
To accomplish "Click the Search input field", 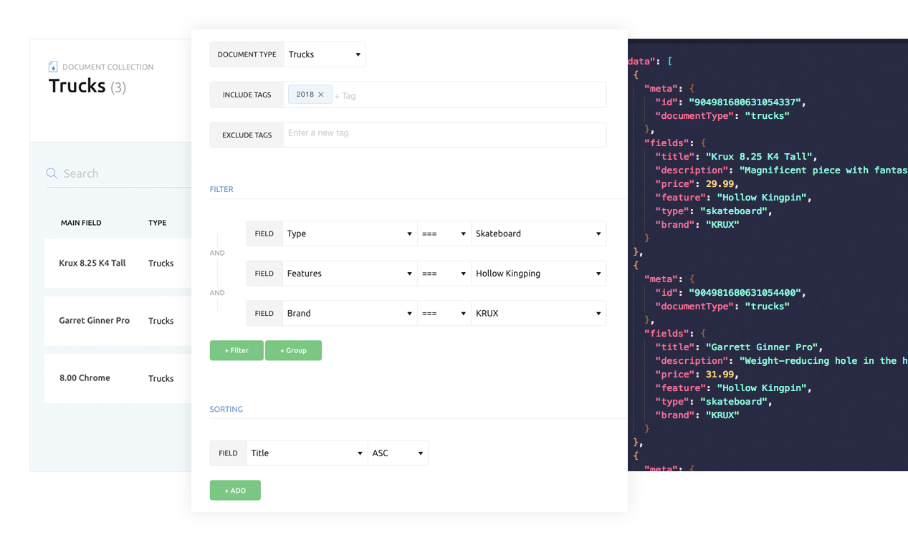I will [122, 173].
